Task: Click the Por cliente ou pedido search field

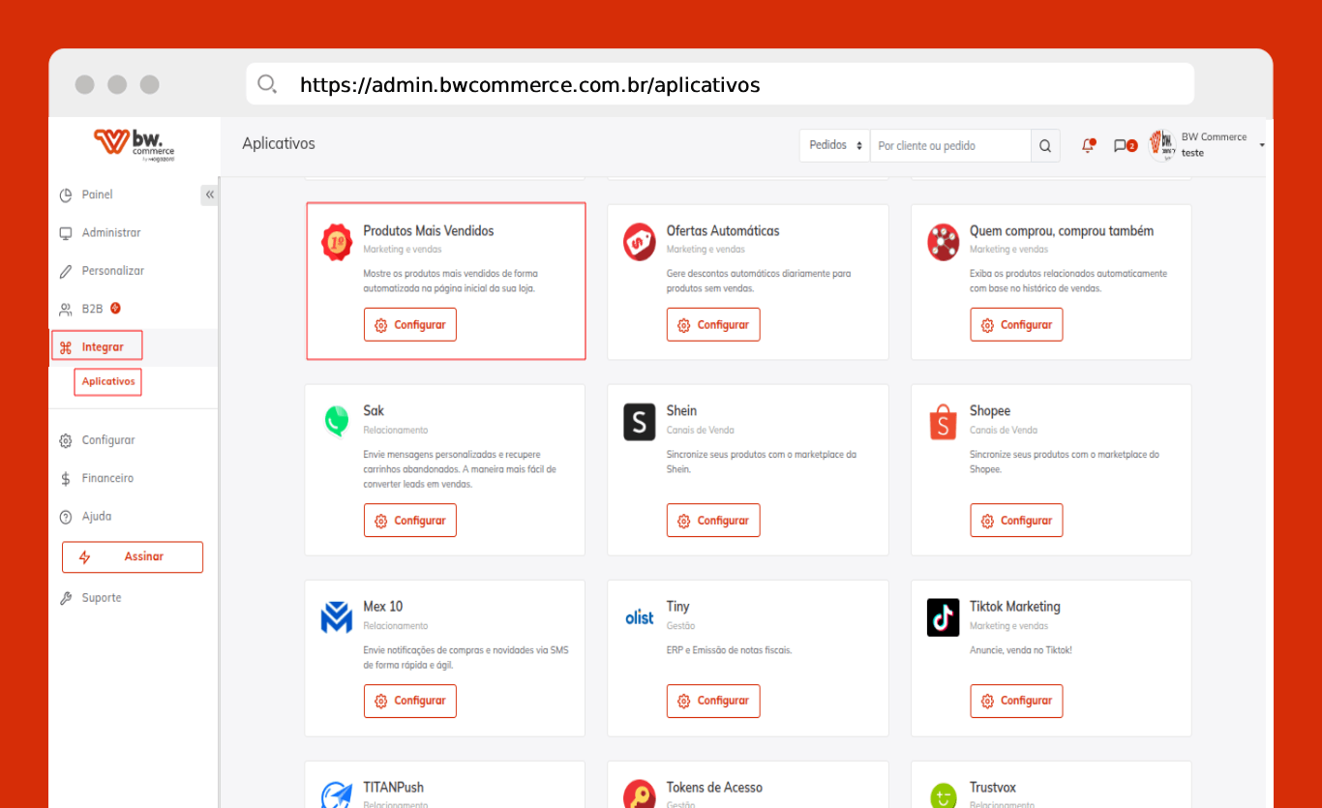Action: (x=950, y=146)
